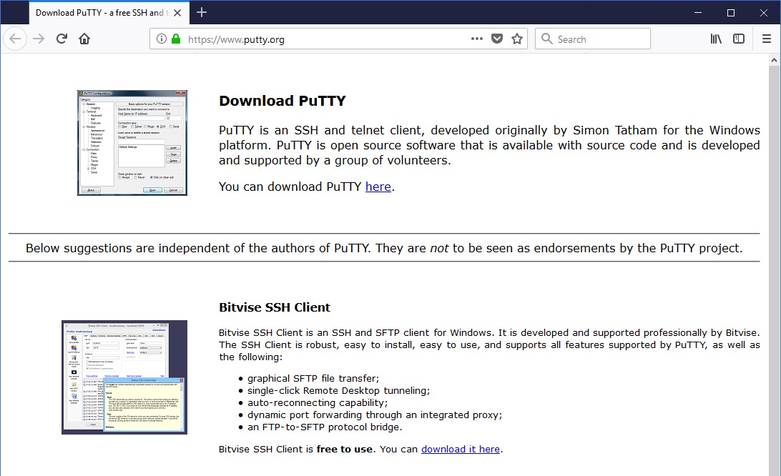
Task: Select the Download PuTTY tab
Action: [100, 12]
